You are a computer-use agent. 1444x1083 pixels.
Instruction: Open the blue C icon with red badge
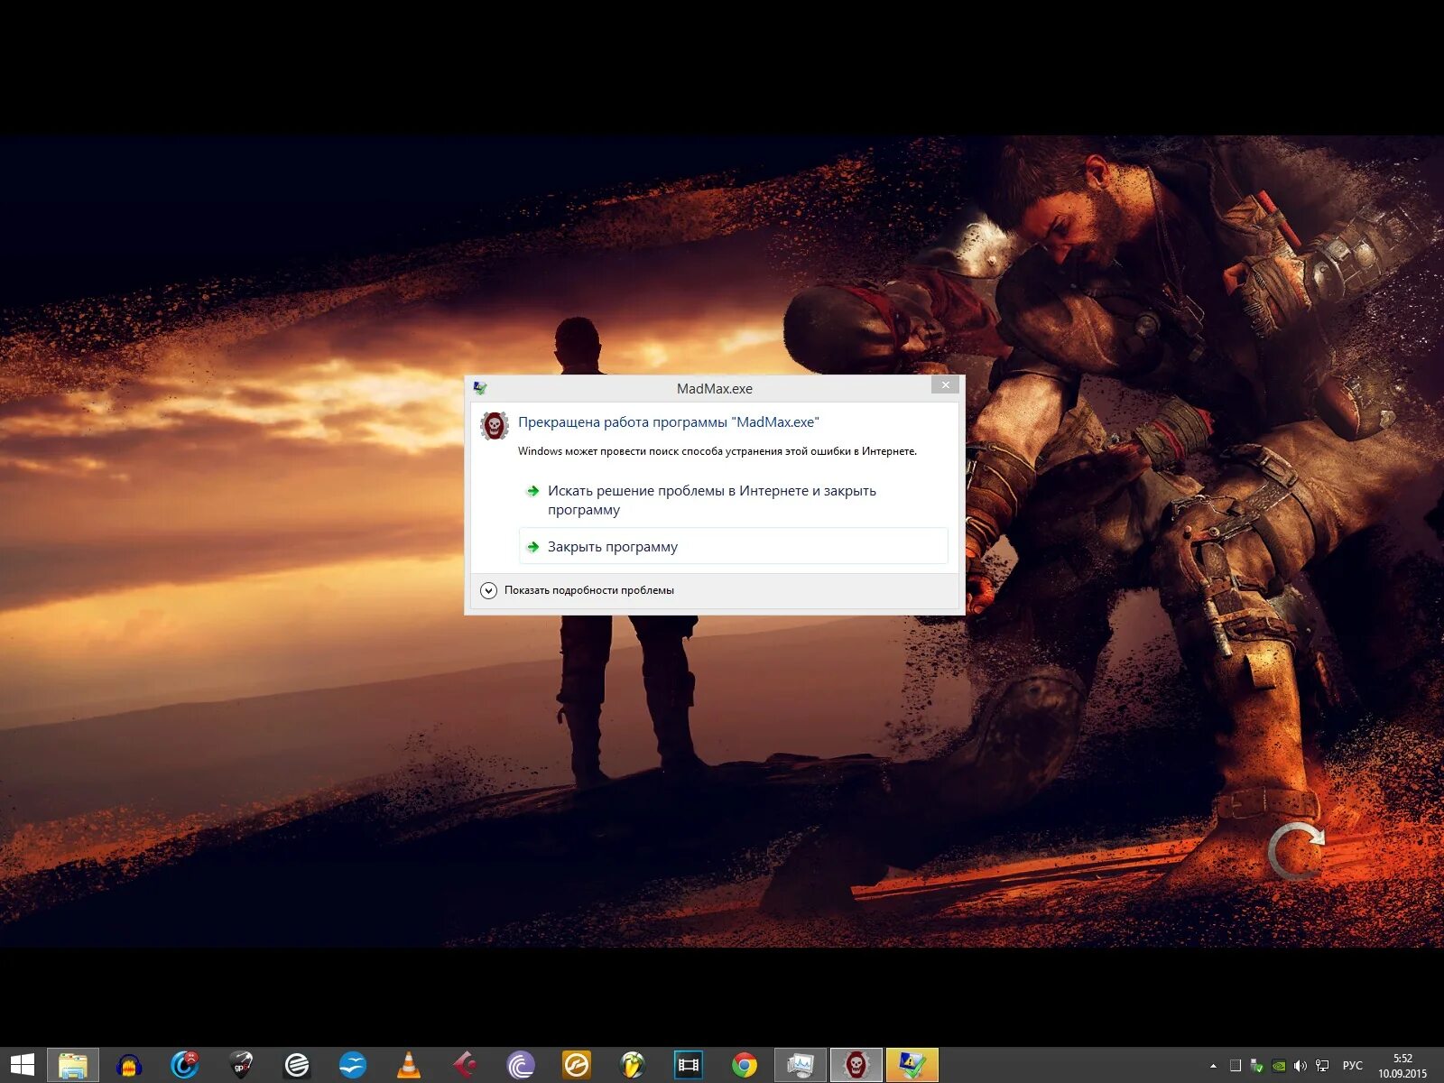[185, 1065]
